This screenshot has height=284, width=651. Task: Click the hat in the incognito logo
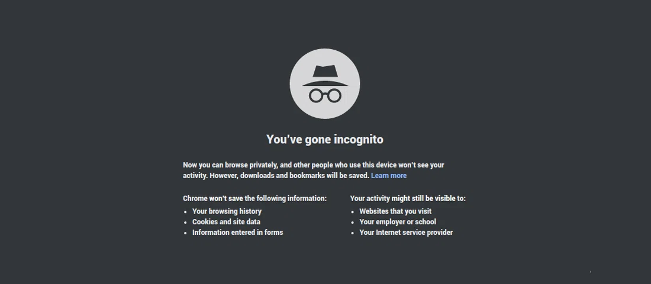point(324,75)
